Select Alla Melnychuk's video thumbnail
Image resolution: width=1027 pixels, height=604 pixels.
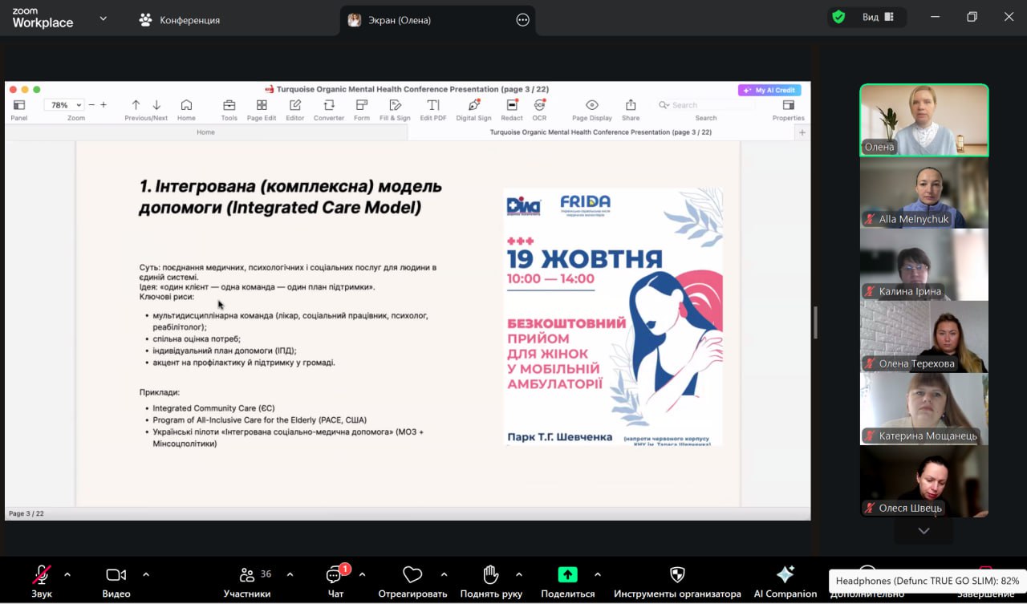point(923,193)
